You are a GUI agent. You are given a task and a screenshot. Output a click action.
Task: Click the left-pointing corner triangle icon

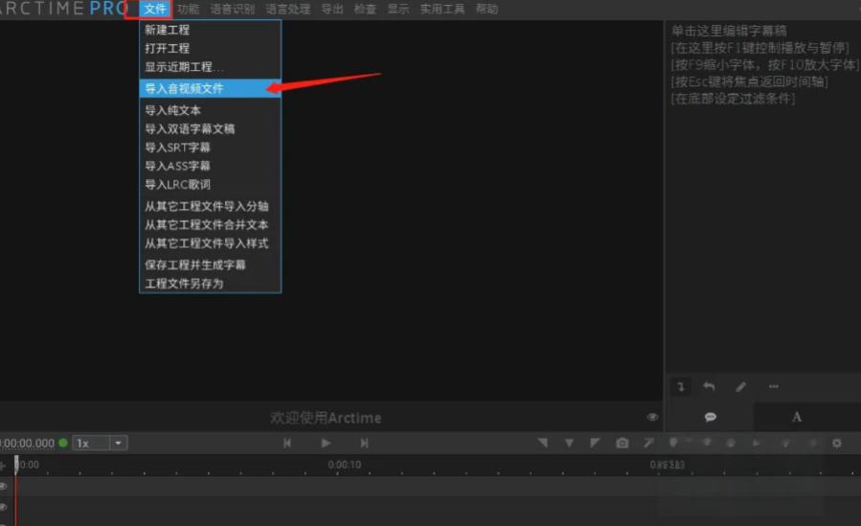542,443
